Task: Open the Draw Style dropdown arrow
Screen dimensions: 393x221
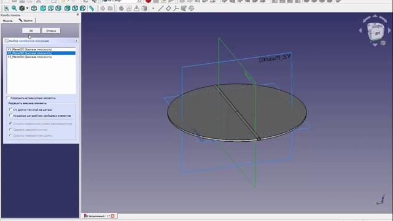Action: coord(27,9)
